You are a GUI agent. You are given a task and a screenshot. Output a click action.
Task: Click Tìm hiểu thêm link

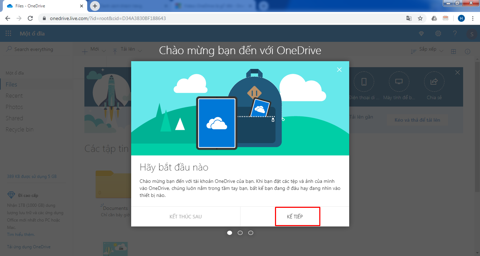point(21,234)
